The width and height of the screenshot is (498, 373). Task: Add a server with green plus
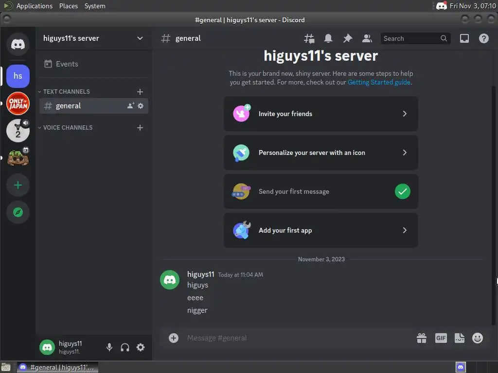pos(18,185)
